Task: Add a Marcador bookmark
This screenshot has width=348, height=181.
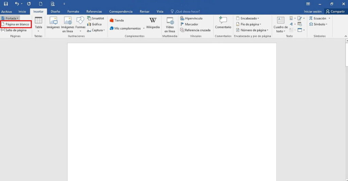Action: click(189, 24)
